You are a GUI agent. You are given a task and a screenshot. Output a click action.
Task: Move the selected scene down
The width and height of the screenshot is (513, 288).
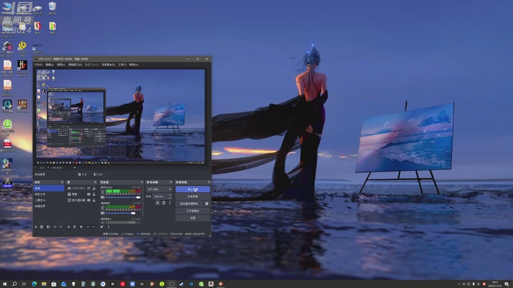[60, 227]
